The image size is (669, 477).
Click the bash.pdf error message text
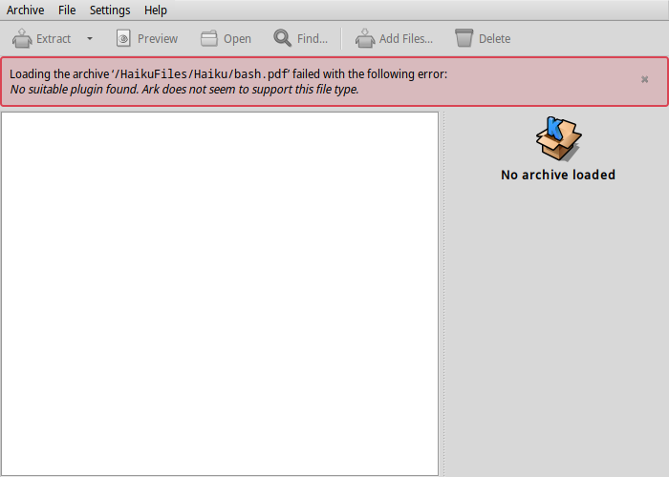(228, 73)
